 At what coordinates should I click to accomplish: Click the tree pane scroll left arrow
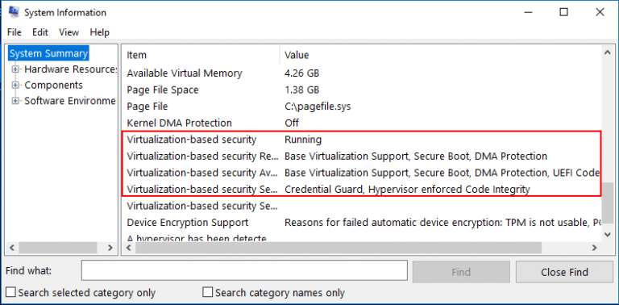pos(12,248)
